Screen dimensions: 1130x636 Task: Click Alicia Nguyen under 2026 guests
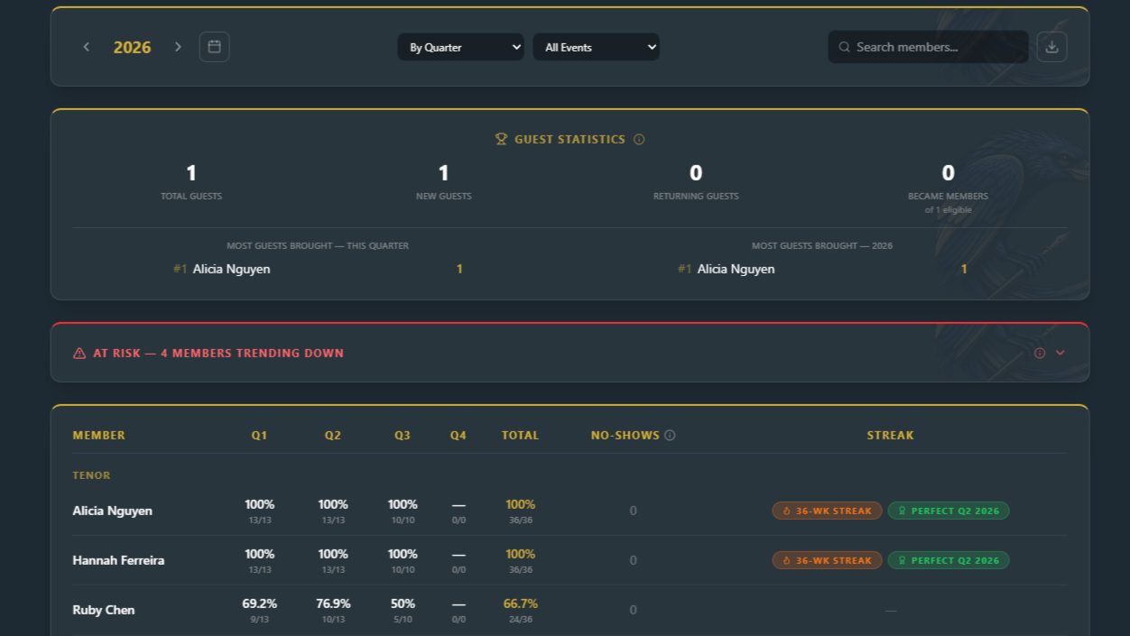[x=736, y=269]
